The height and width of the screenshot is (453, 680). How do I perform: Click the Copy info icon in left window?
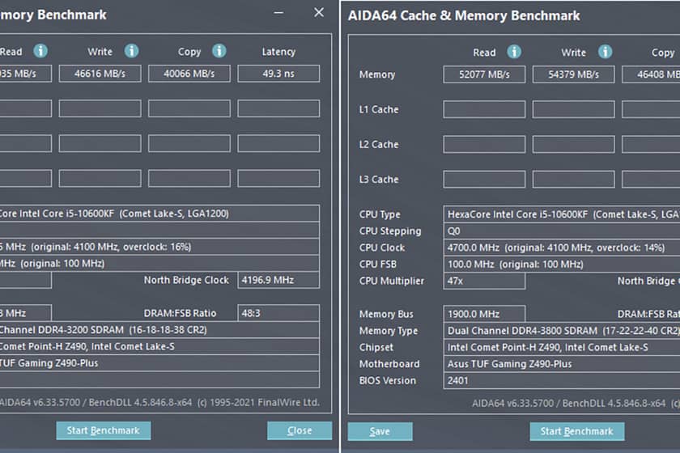[219, 51]
